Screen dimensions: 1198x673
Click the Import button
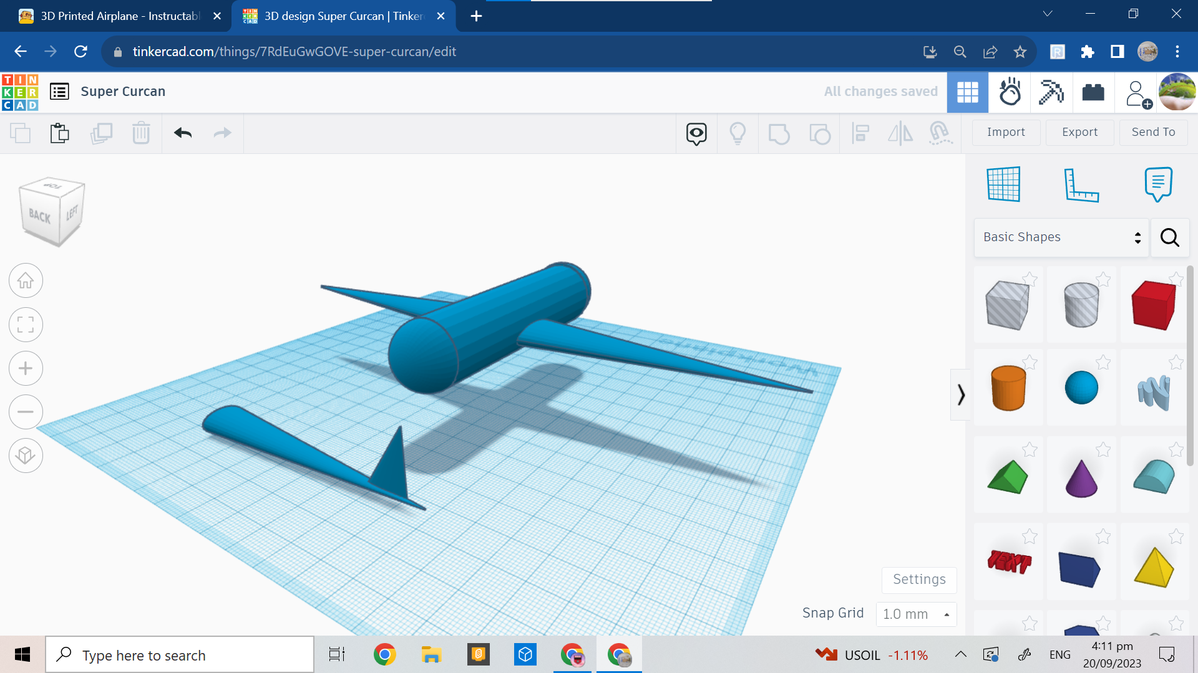point(1006,132)
